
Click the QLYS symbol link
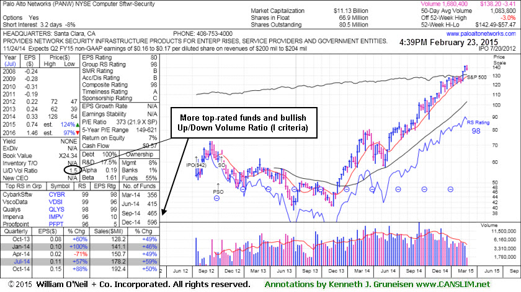57,210
